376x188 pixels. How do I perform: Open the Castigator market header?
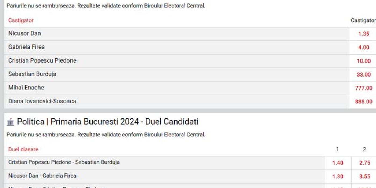tap(21, 20)
